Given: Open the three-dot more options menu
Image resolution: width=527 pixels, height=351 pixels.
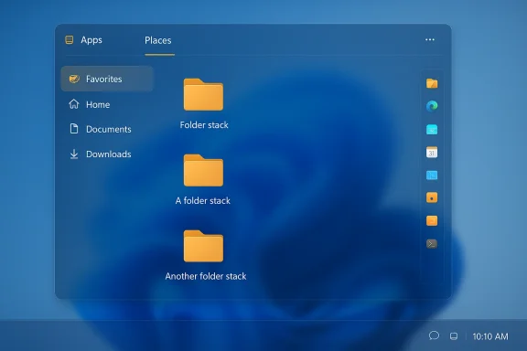Looking at the screenshot, I should (x=430, y=39).
